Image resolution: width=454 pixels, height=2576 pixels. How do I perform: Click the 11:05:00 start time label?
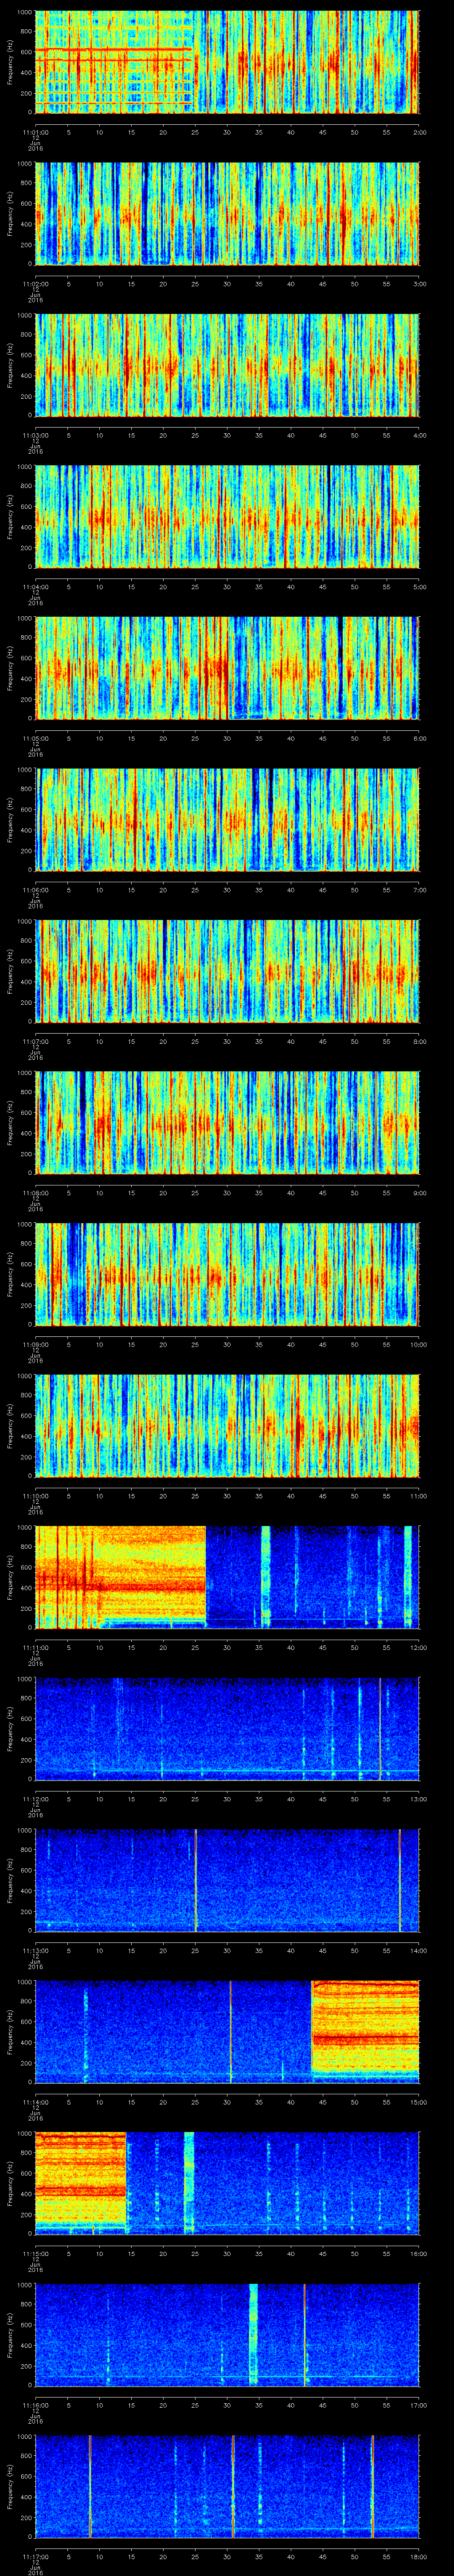[36, 738]
